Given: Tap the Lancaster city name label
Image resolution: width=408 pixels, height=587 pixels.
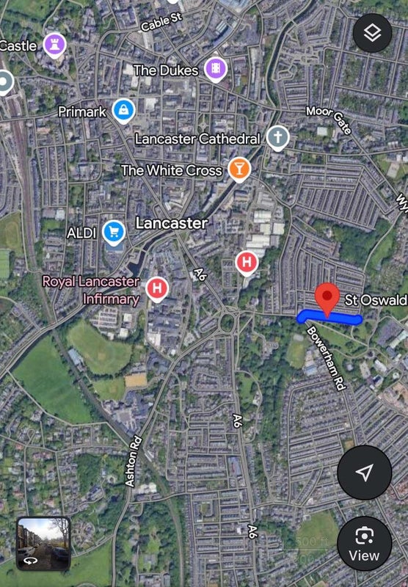Looking at the screenshot, I should click(x=172, y=223).
